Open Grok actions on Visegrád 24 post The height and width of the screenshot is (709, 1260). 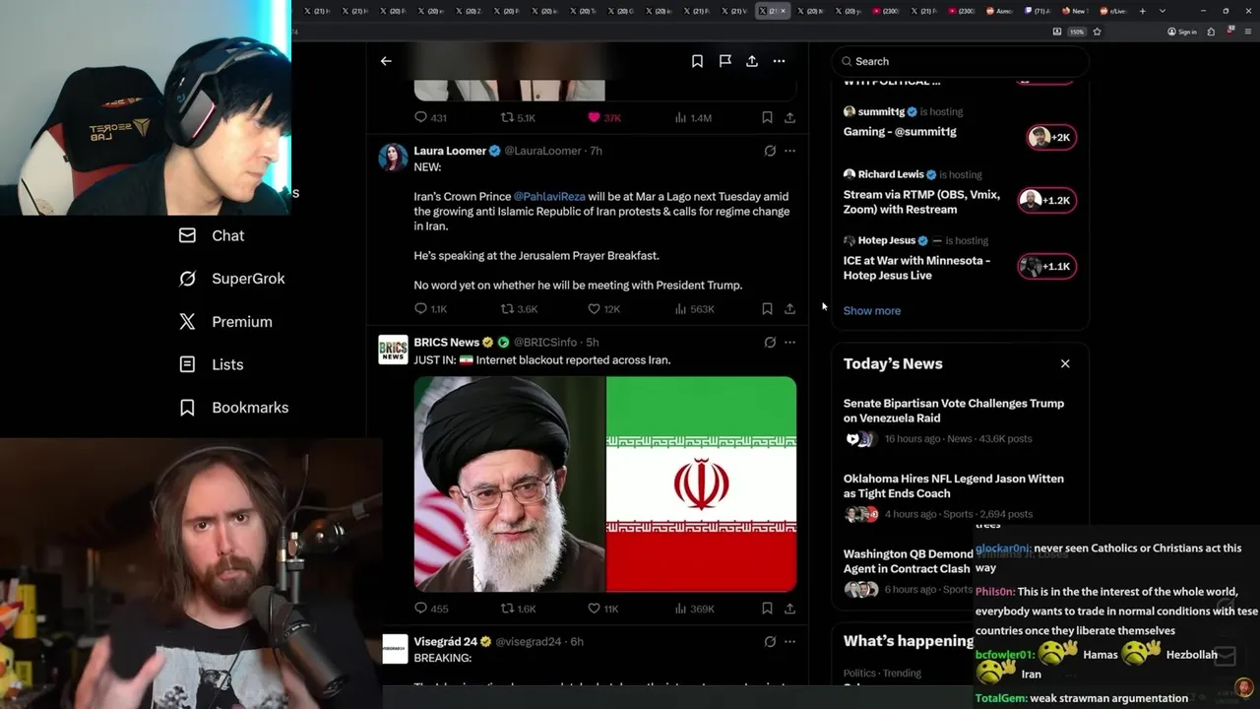(x=770, y=642)
